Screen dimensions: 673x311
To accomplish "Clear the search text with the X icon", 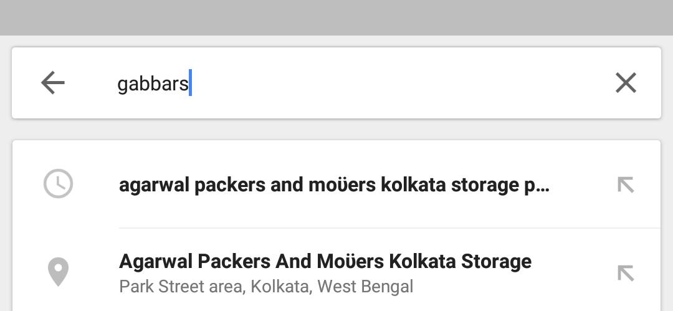I will 626,82.
